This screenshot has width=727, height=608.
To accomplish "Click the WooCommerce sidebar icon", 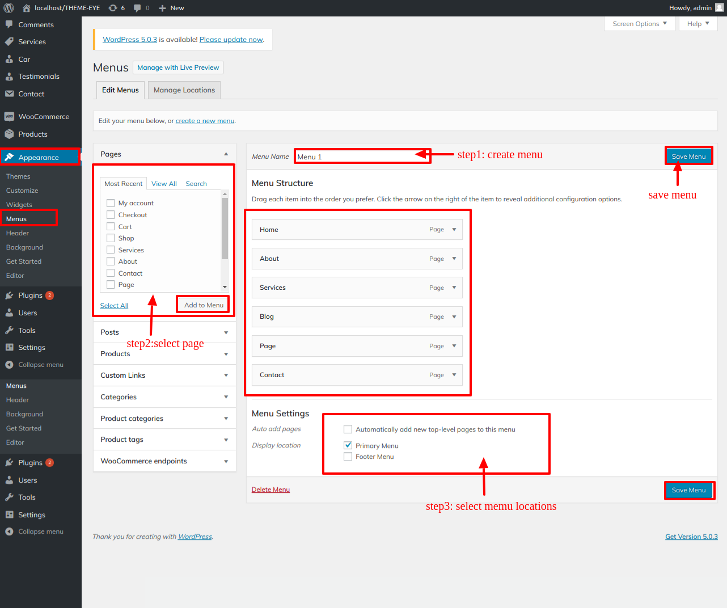I will [x=9, y=116].
